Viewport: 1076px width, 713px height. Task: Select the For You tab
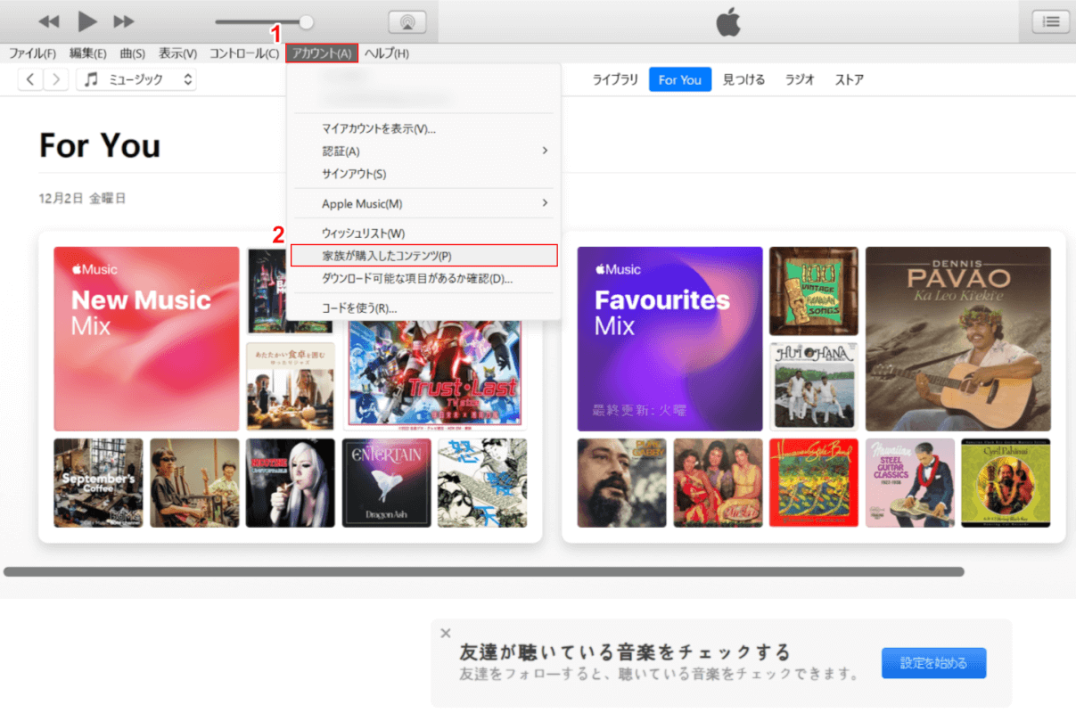coord(680,80)
